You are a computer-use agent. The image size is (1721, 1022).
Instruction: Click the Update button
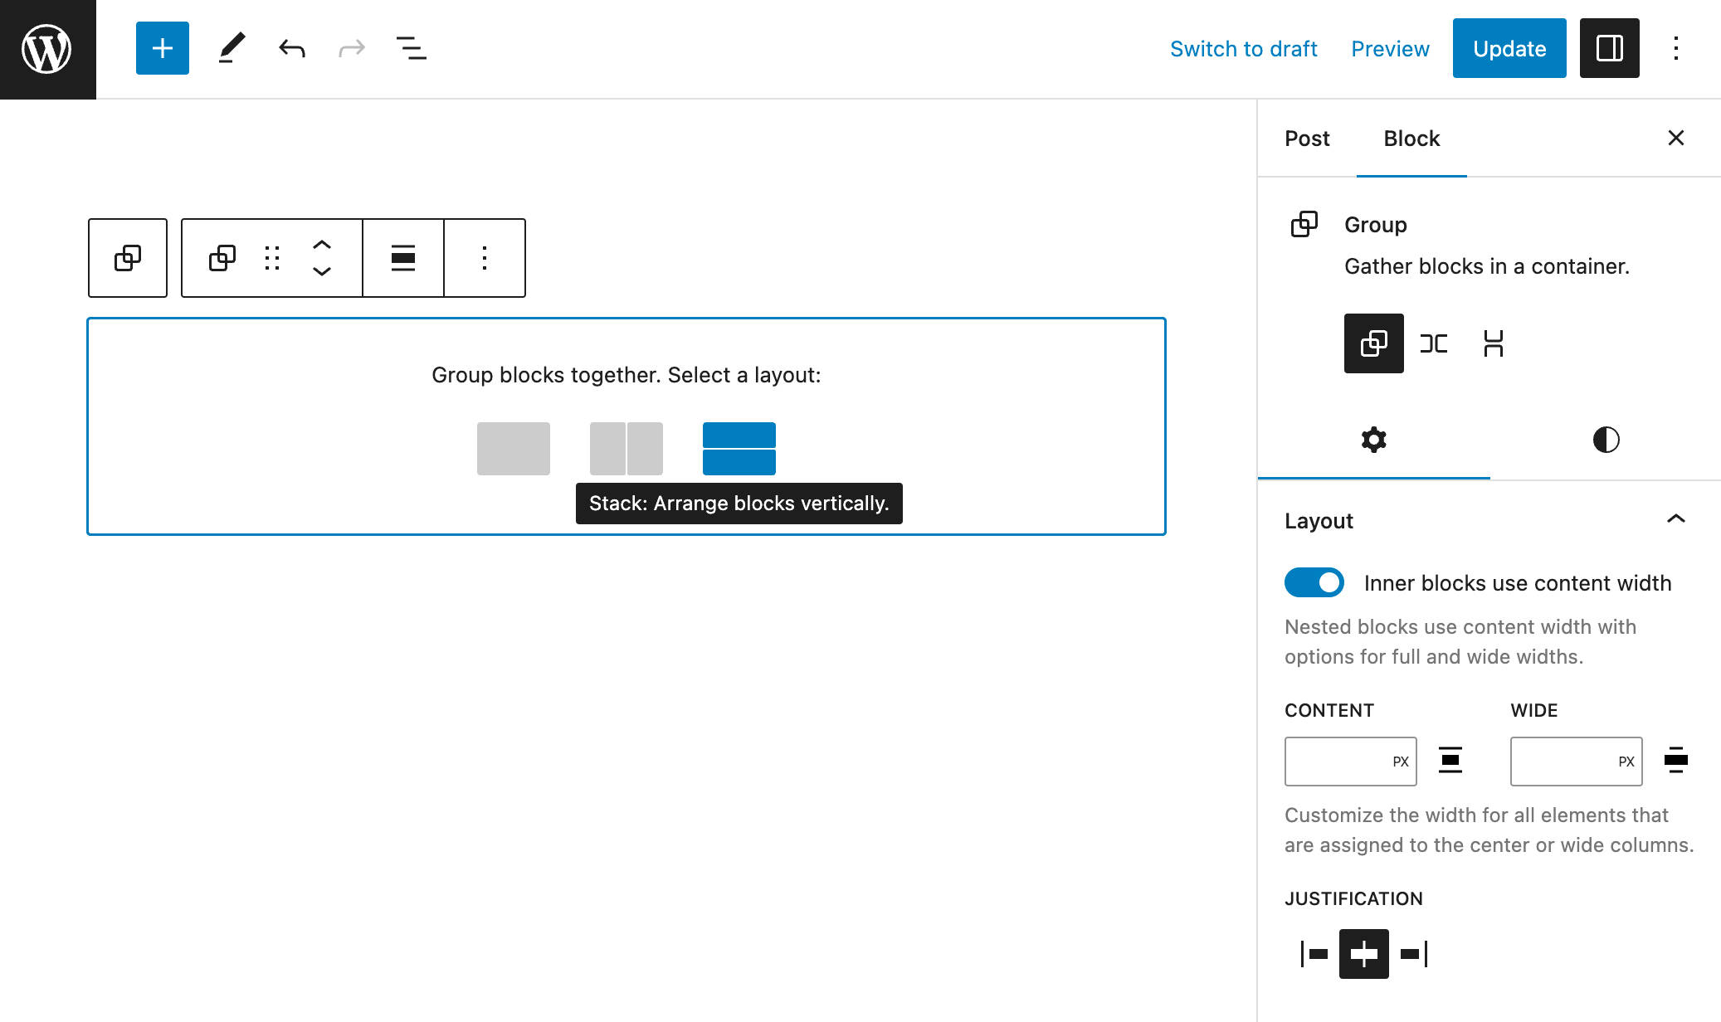pos(1509,47)
